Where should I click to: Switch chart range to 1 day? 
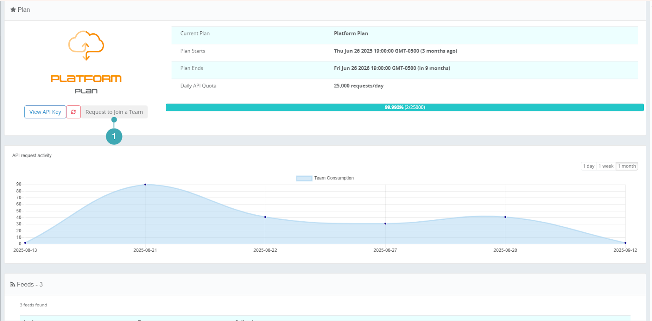pyautogui.click(x=588, y=166)
